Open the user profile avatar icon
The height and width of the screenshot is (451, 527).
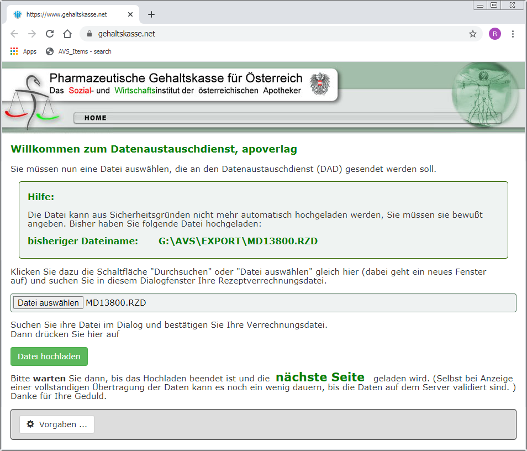[494, 34]
